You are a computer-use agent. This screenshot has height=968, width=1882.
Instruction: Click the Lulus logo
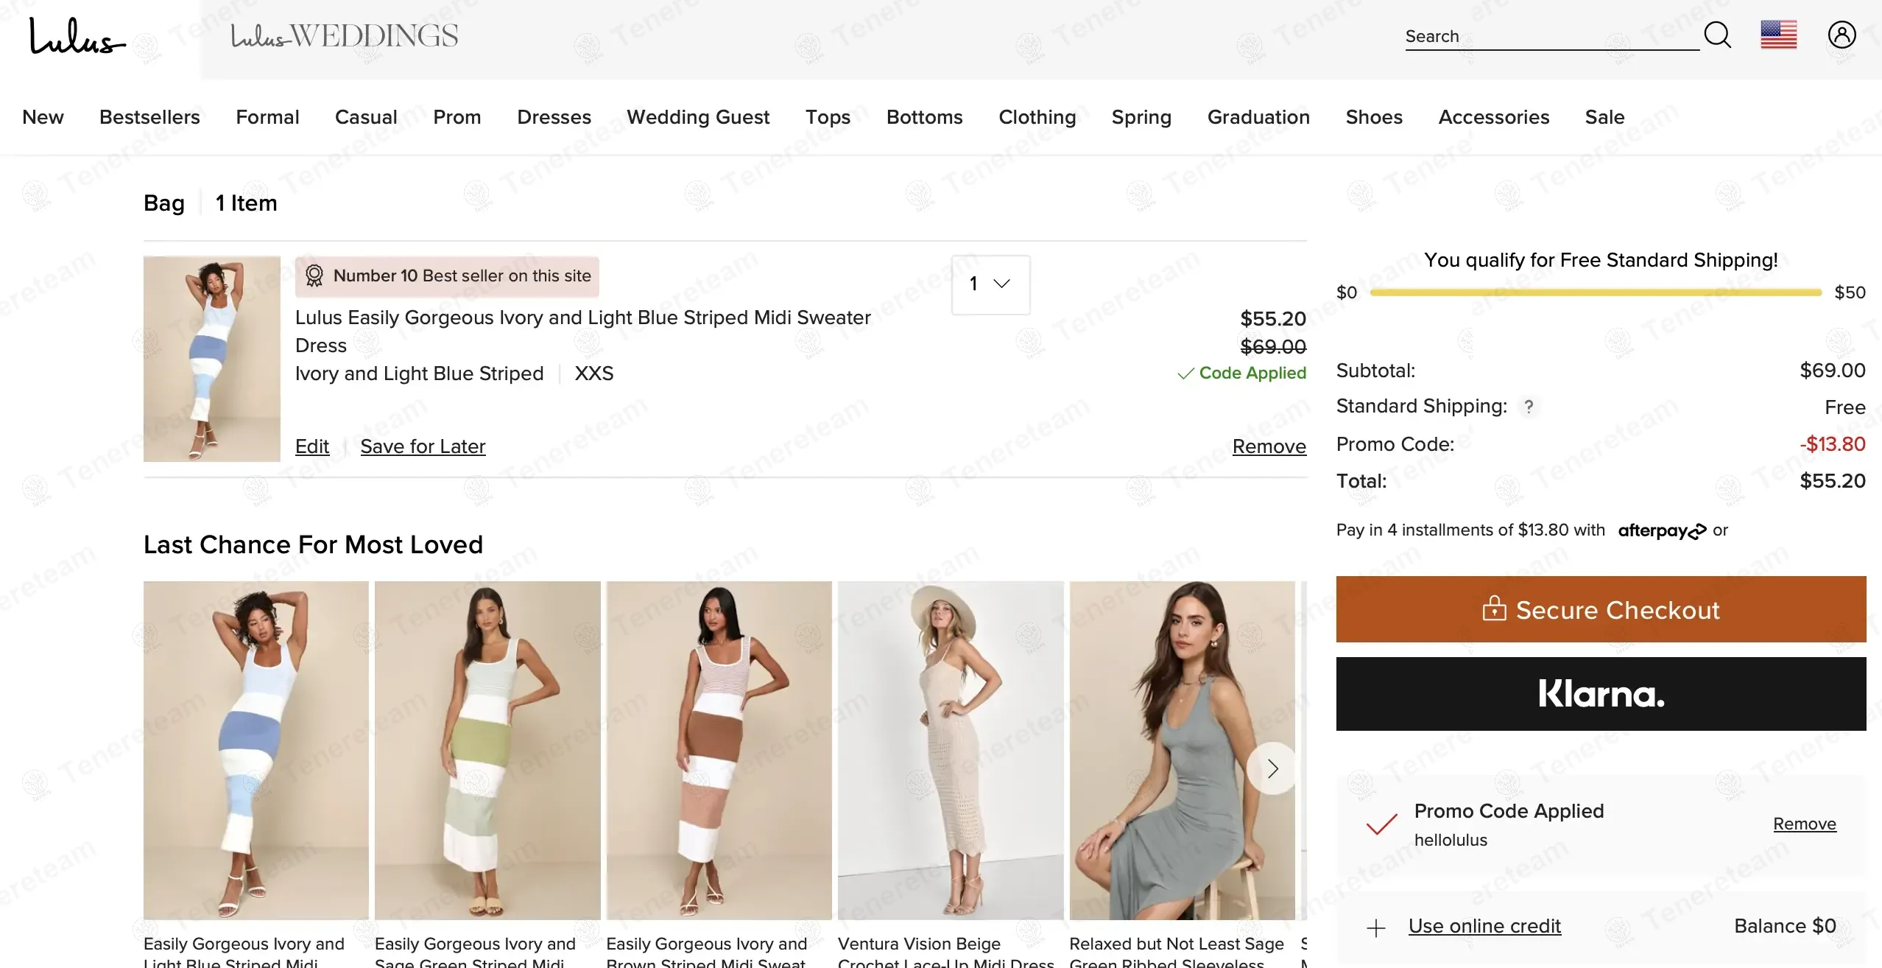click(x=77, y=37)
